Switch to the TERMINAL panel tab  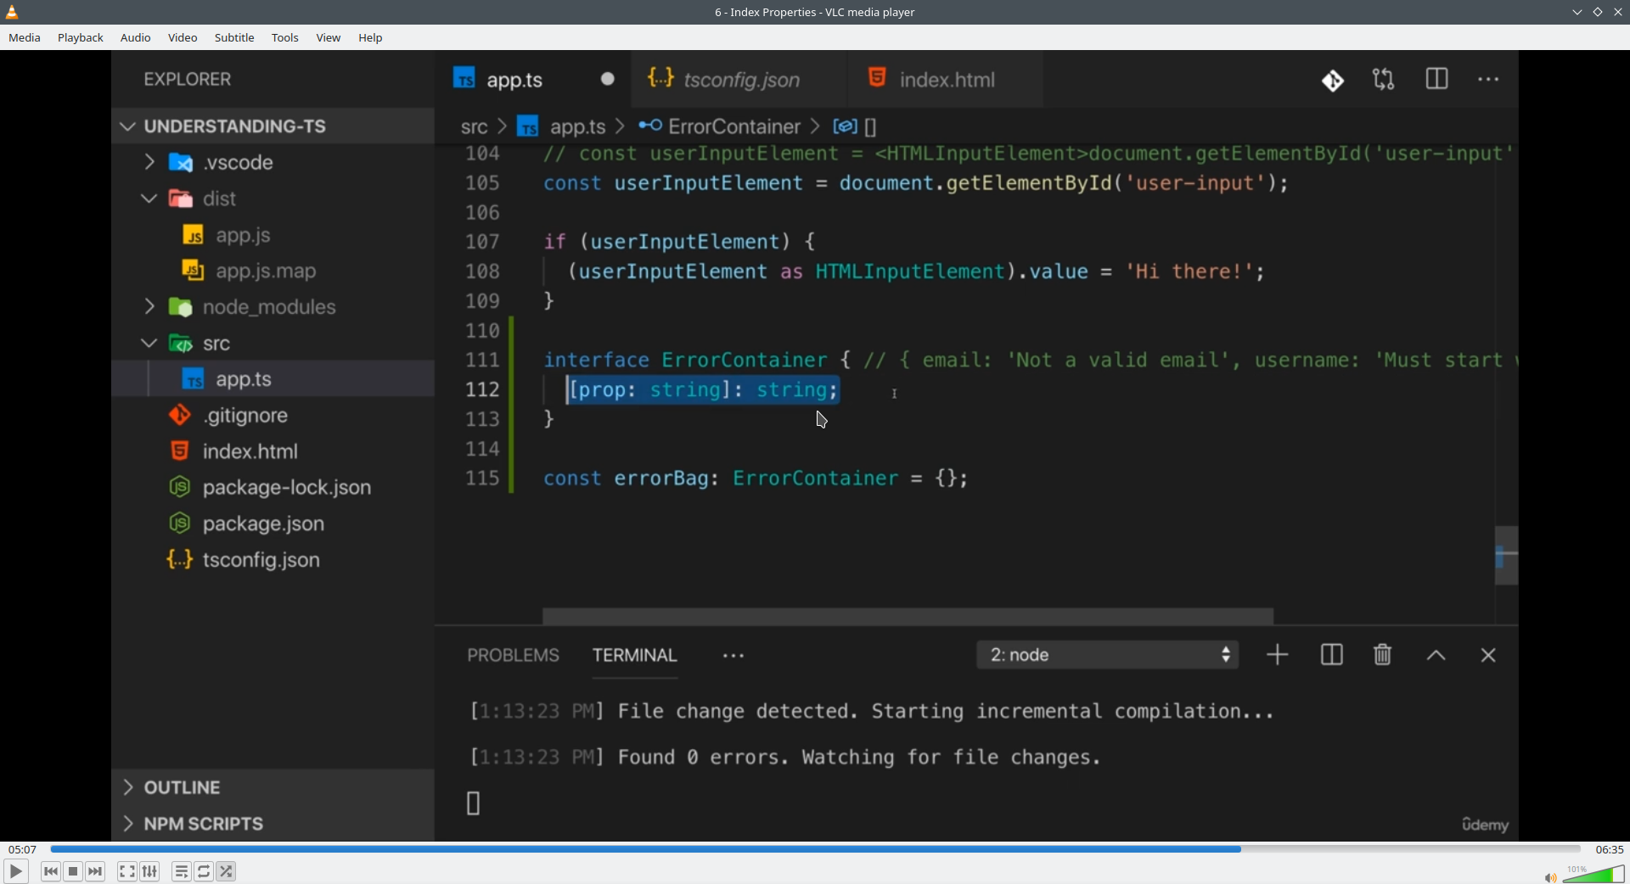click(634, 656)
